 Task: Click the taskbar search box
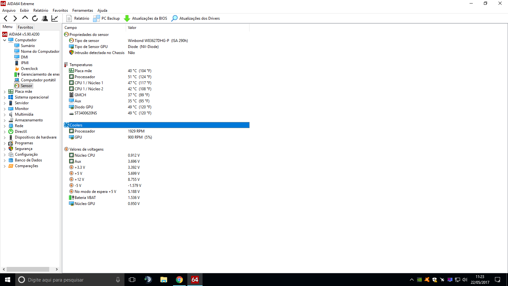click(70, 280)
